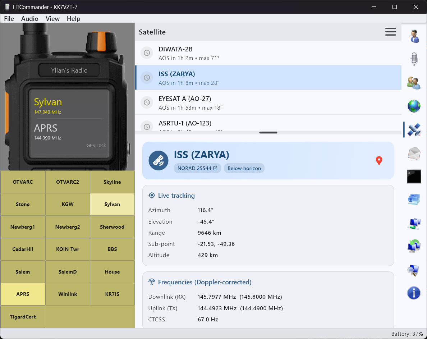Open the networked computers icon in sidebar
This screenshot has width=427, height=339.
click(414, 224)
